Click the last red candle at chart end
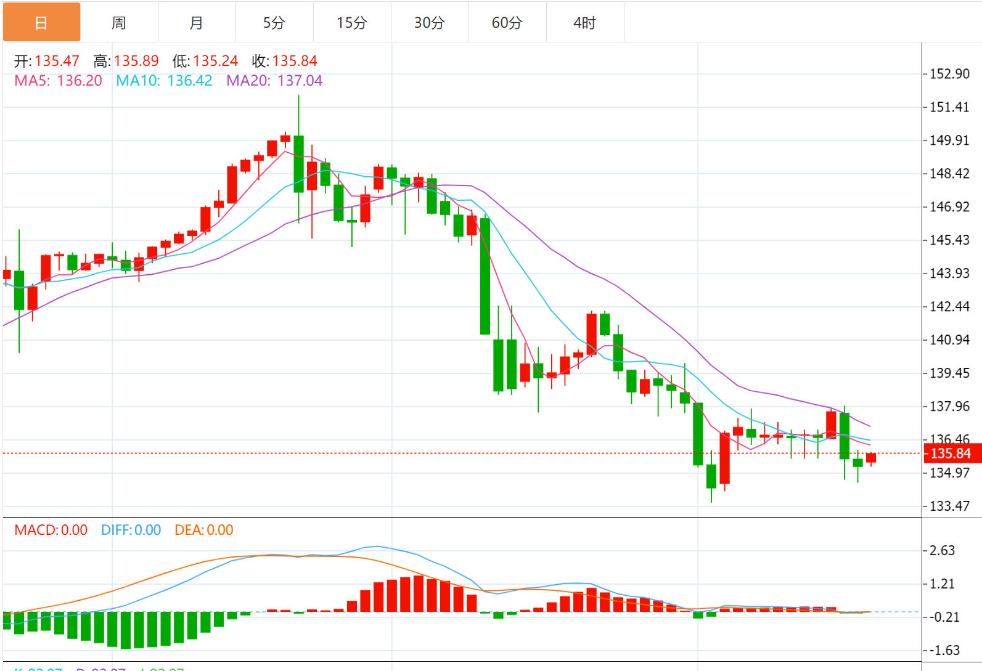This screenshot has width=982, height=671. click(871, 458)
